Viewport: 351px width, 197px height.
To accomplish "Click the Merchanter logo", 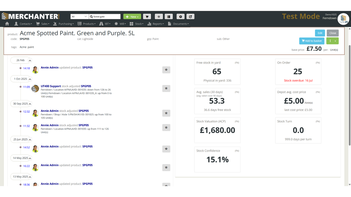I will tap(30, 16).
